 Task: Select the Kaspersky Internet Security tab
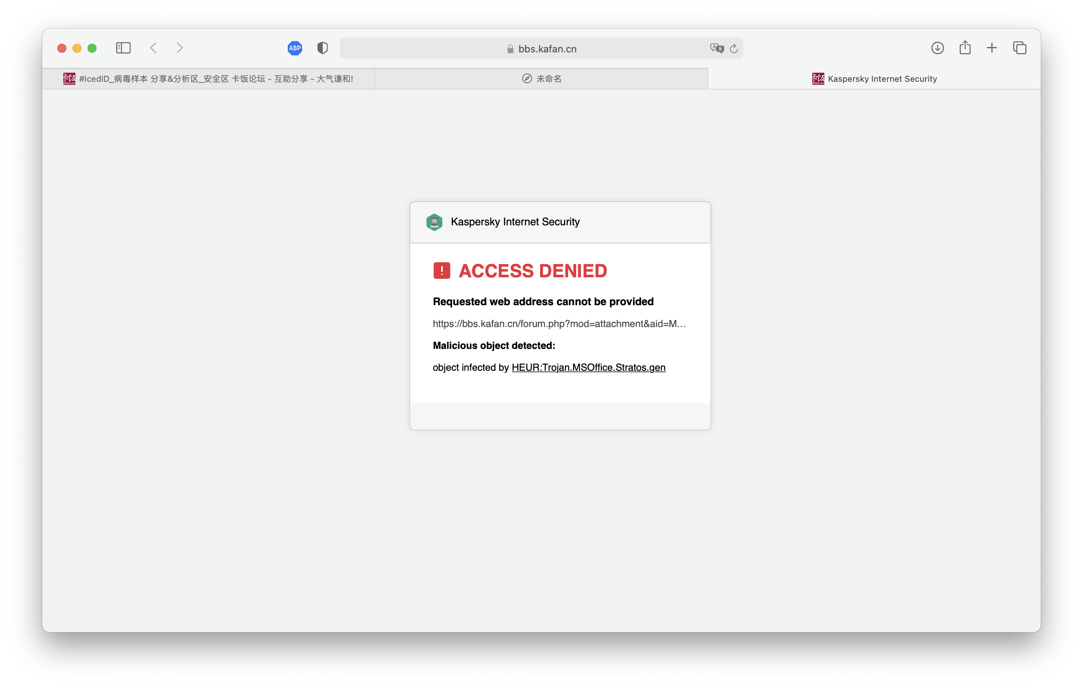point(874,79)
